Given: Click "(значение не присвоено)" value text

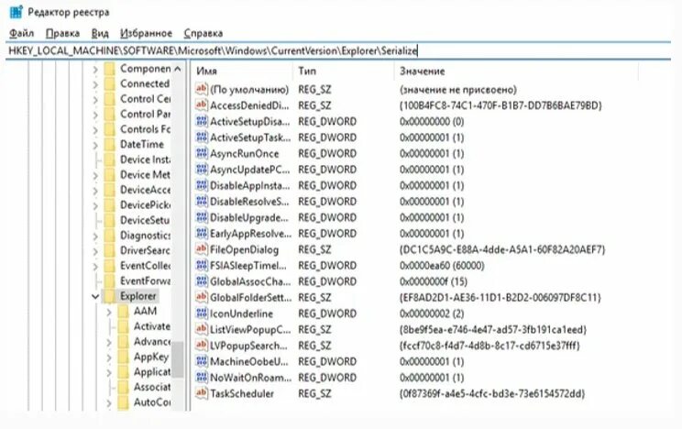Looking at the screenshot, I should coord(458,89).
